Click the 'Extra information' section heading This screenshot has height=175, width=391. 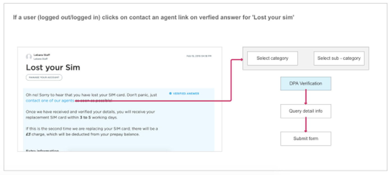42,151
